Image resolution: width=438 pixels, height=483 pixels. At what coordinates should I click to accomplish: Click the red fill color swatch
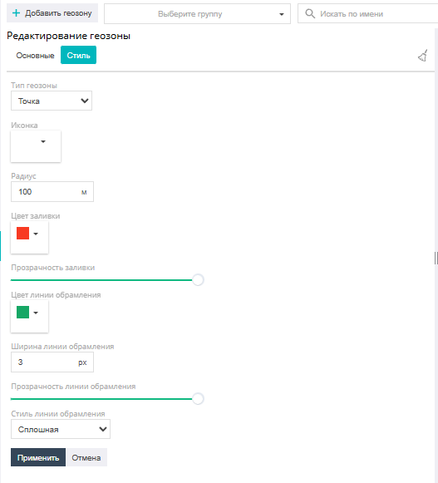[x=22, y=234]
